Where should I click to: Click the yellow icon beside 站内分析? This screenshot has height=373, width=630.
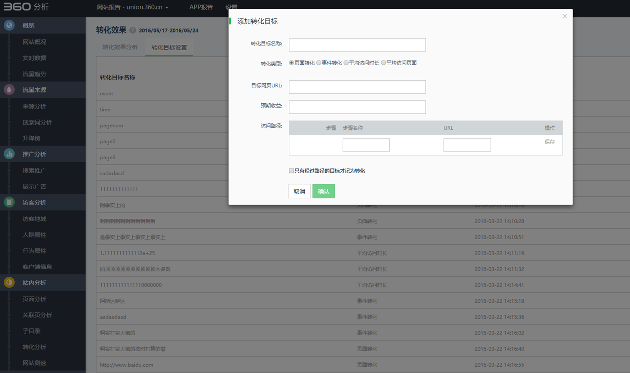pos(9,283)
